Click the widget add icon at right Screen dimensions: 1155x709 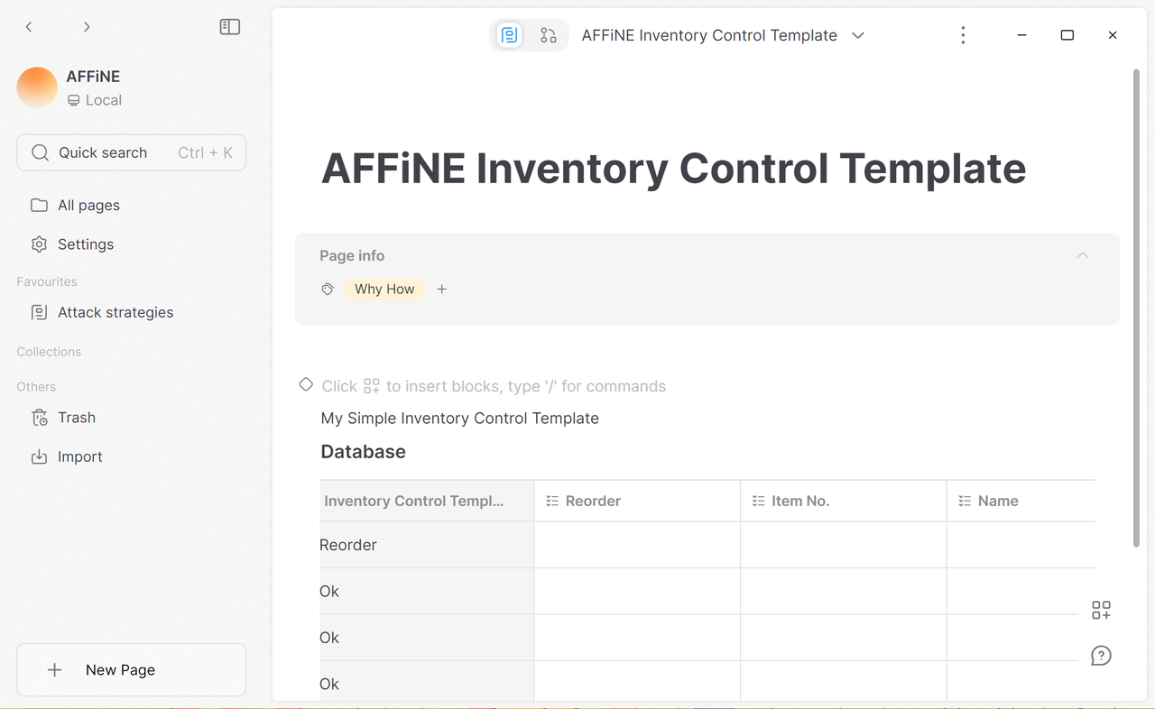pyautogui.click(x=1101, y=611)
